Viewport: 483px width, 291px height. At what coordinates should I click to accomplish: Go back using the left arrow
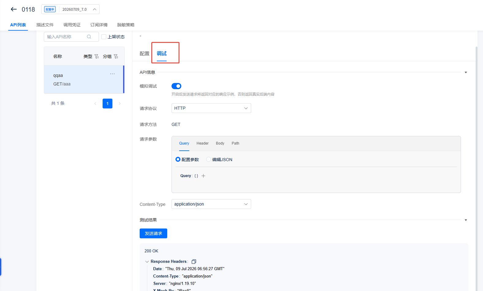tap(13, 9)
